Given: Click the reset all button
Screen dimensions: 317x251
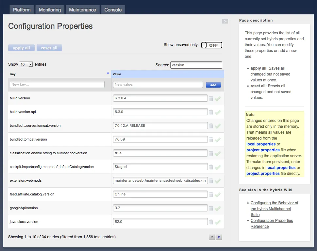Looking at the screenshot, I should point(49,48).
